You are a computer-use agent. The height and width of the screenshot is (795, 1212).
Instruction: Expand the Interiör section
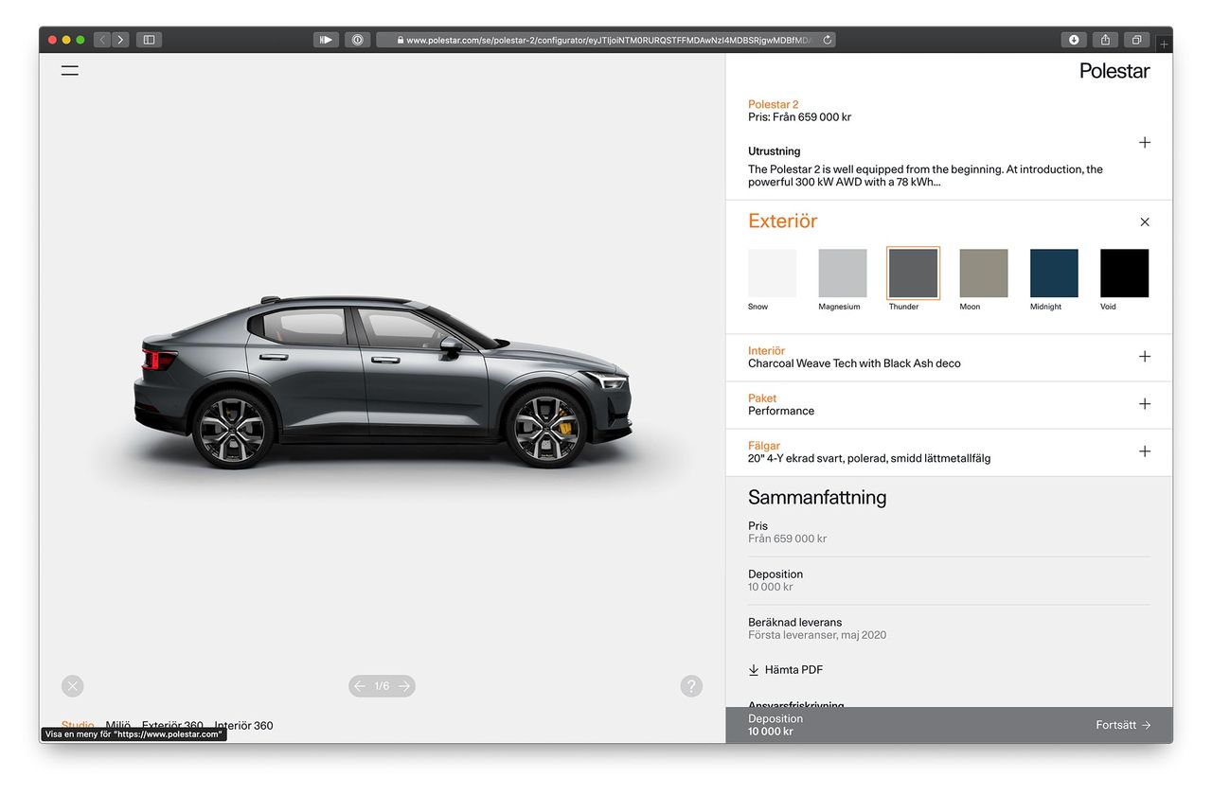[1145, 357]
